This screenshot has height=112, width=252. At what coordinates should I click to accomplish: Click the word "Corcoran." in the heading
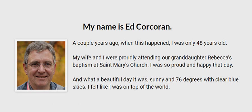click(x=154, y=27)
